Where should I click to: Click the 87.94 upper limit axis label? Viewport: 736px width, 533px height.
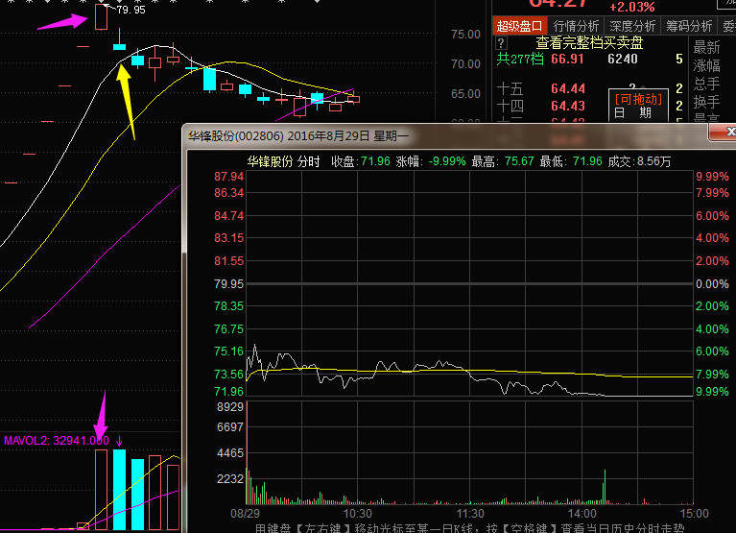point(229,177)
